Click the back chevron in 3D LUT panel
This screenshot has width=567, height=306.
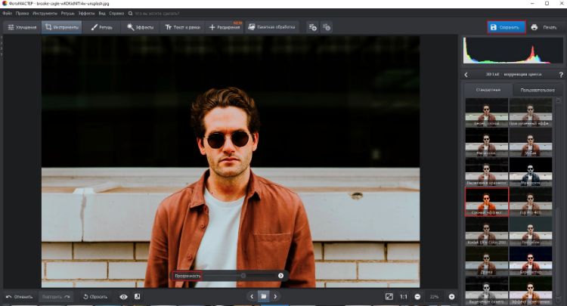click(466, 75)
